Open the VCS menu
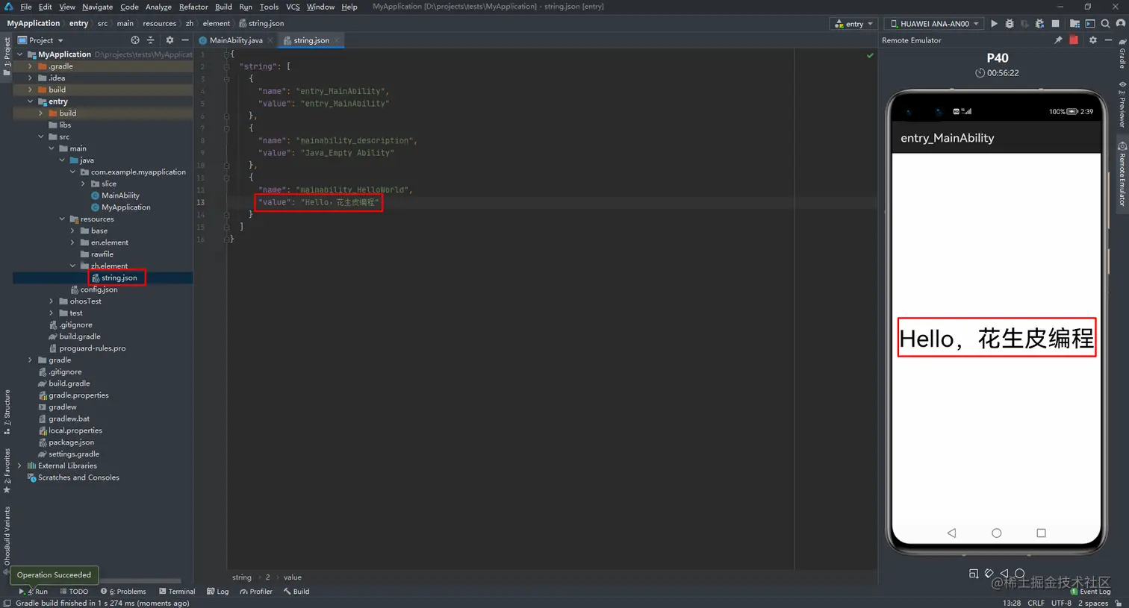Image resolution: width=1129 pixels, height=608 pixels. pyautogui.click(x=293, y=7)
